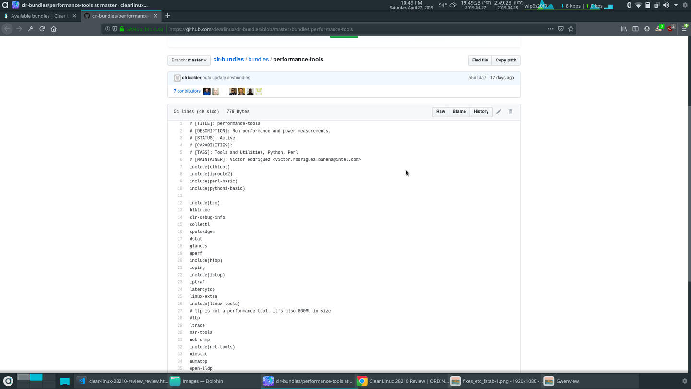Click the include(ethtool) line
The image size is (691, 389).
coord(210,167)
